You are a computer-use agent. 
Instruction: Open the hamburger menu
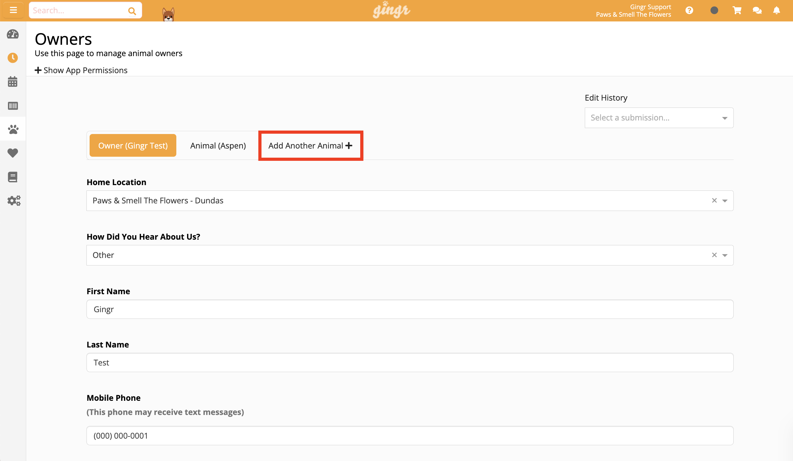pos(13,10)
